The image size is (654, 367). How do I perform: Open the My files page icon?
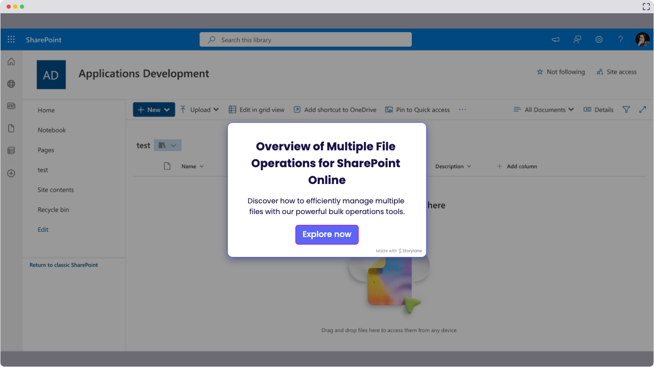[x=11, y=128]
